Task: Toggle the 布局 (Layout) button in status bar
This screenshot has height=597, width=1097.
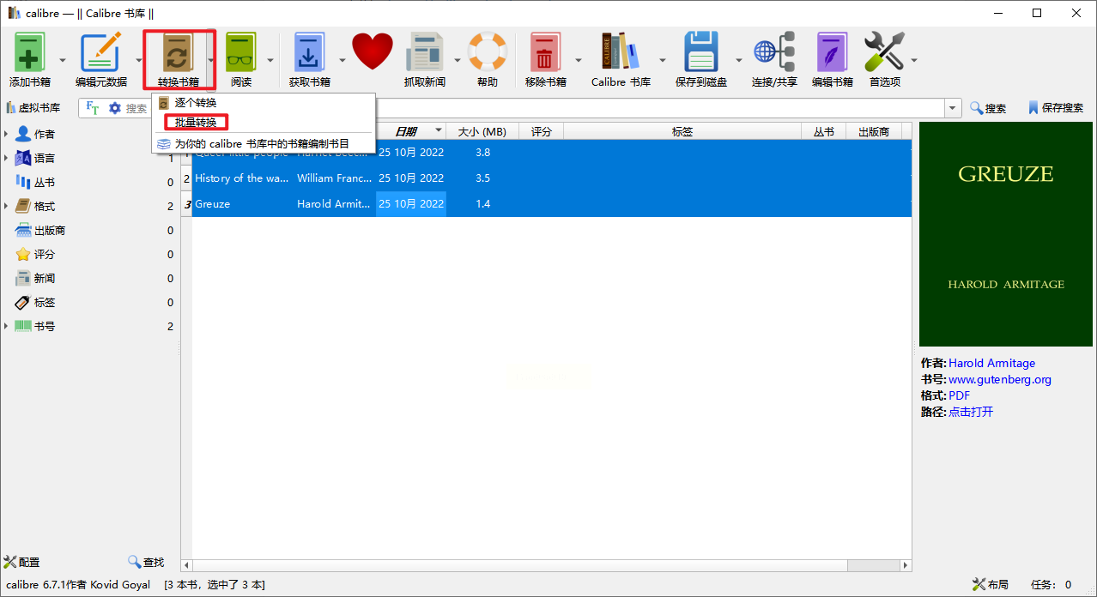Action: point(990,584)
